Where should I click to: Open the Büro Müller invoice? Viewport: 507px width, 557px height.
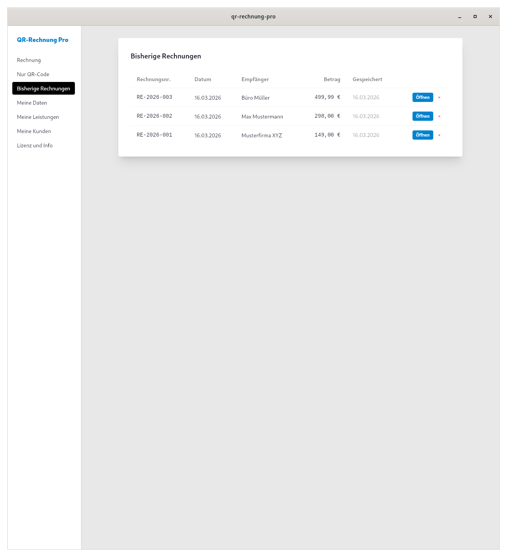point(422,97)
